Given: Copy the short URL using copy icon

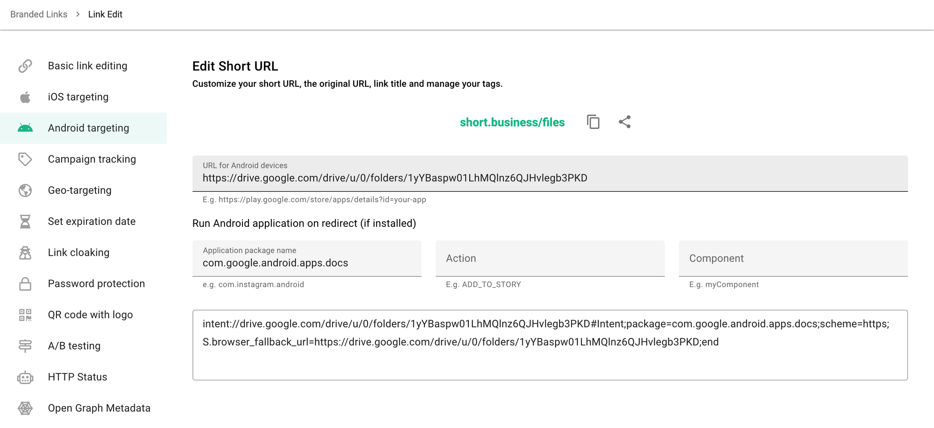Looking at the screenshot, I should click(592, 122).
